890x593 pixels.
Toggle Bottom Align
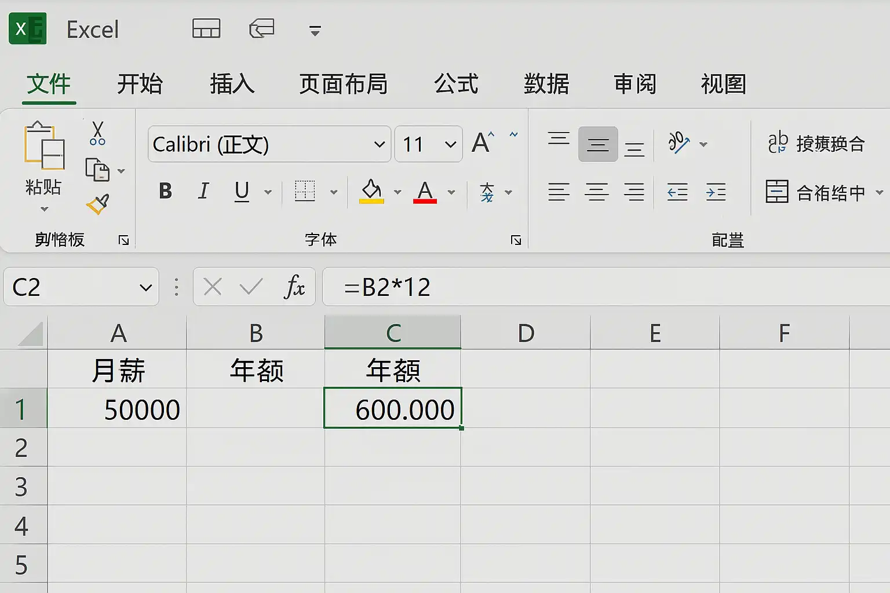point(634,149)
